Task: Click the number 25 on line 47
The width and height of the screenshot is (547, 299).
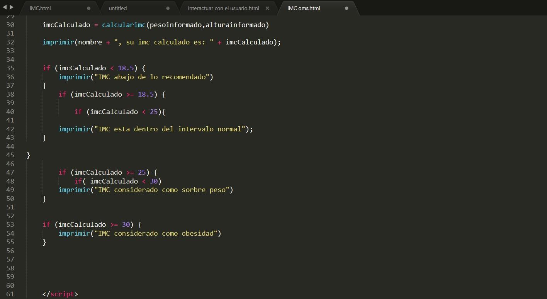Action: 142,172
